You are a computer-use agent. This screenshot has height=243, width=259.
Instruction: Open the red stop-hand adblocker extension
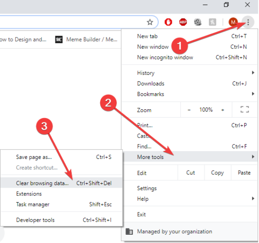[168, 22]
